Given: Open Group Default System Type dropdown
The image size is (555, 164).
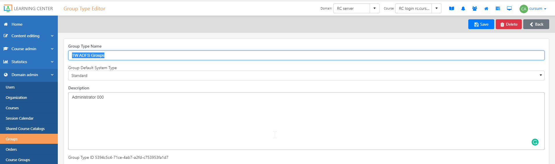Looking at the screenshot, I should point(306,76).
